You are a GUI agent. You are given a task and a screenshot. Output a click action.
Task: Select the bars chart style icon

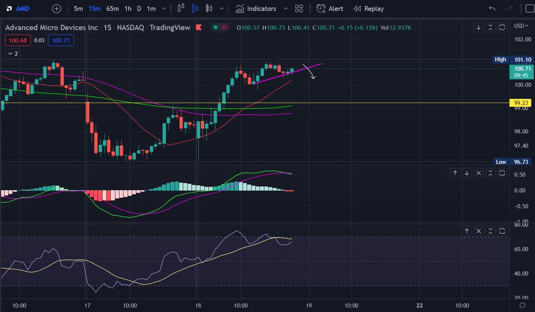coord(181,8)
